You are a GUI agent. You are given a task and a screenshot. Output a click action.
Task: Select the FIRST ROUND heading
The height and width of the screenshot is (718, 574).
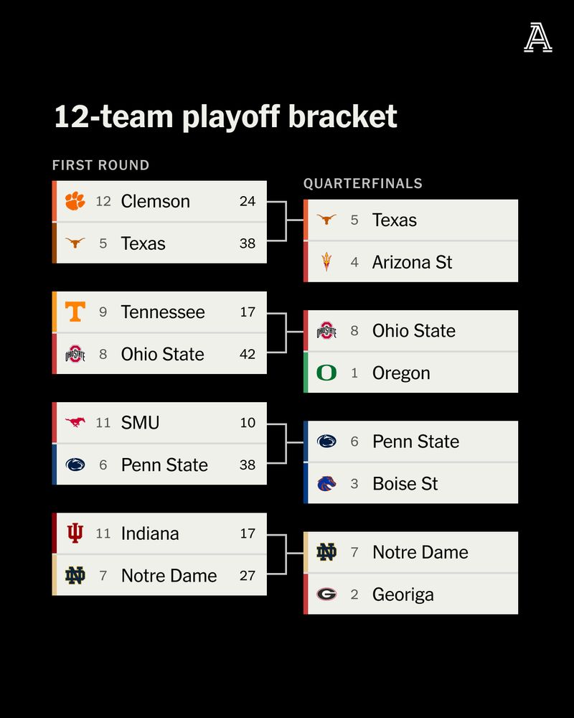(101, 165)
